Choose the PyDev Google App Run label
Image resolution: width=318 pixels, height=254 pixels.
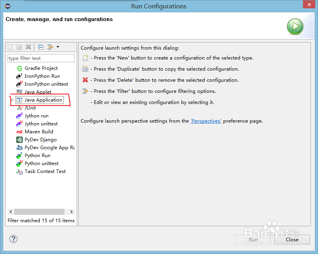[50, 148]
